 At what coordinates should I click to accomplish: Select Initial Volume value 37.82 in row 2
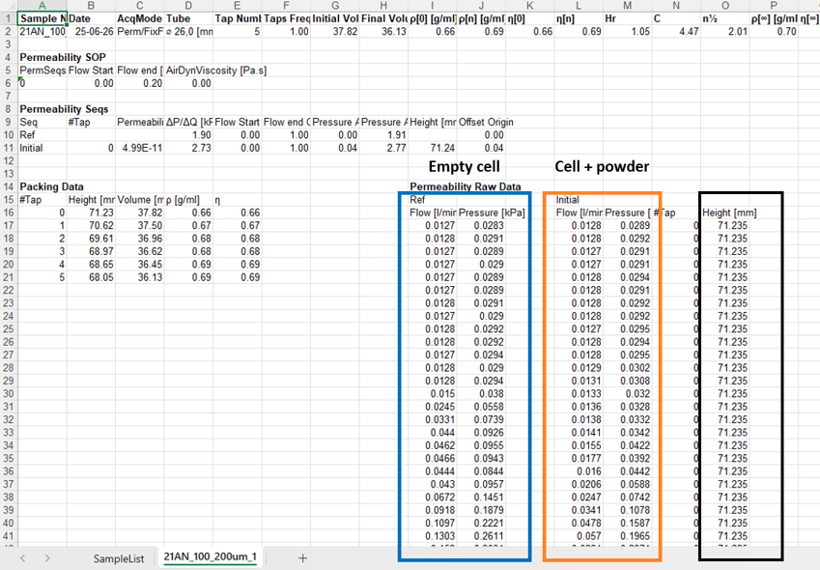coord(335,31)
